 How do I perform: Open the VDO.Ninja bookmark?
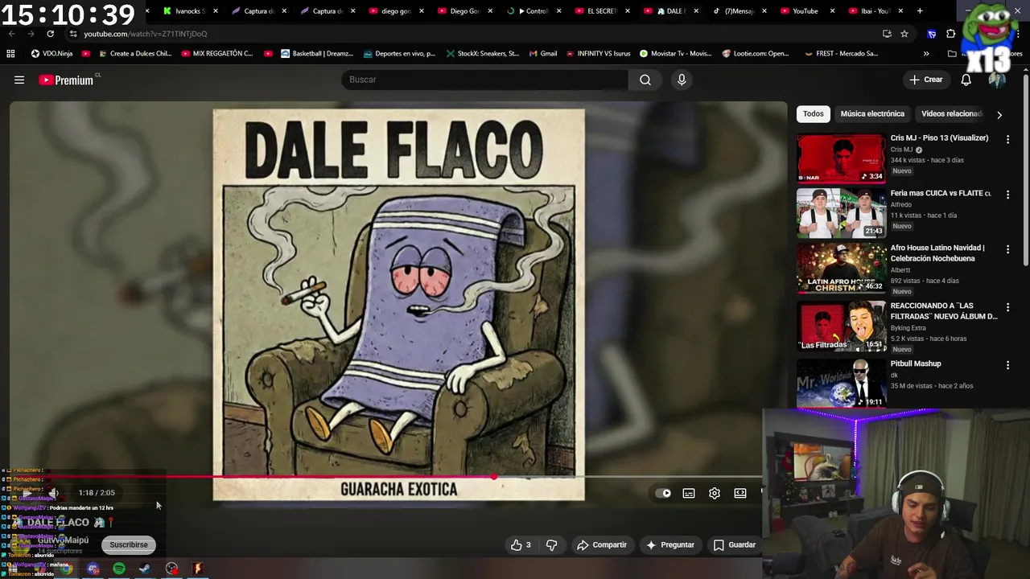[x=51, y=53]
